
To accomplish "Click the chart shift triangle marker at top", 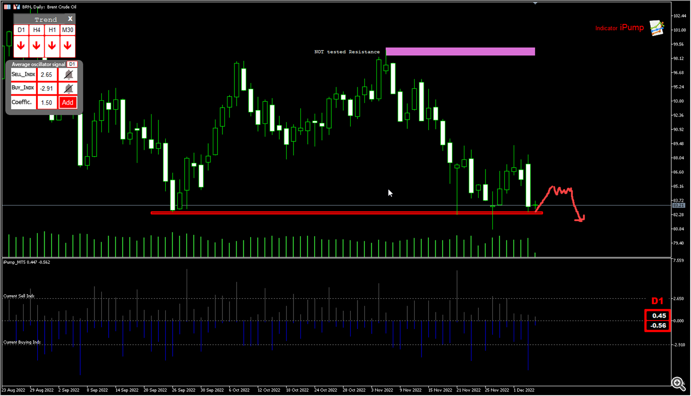I will (x=535, y=3).
